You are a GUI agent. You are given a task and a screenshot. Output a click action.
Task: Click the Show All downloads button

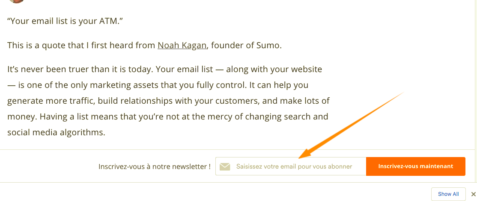[448, 194]
